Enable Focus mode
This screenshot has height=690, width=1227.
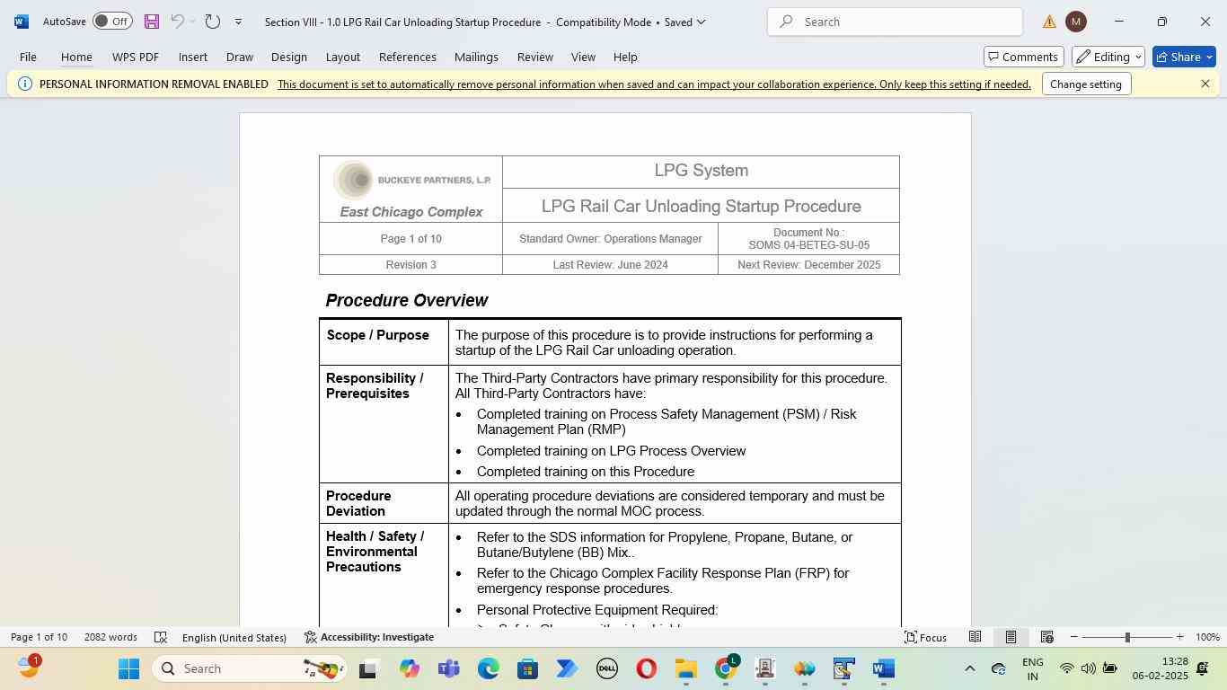click(x=925, y=637)
